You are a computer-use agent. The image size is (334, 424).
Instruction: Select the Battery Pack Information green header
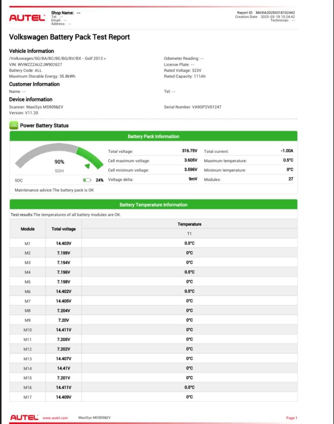[x=154, y=136]
